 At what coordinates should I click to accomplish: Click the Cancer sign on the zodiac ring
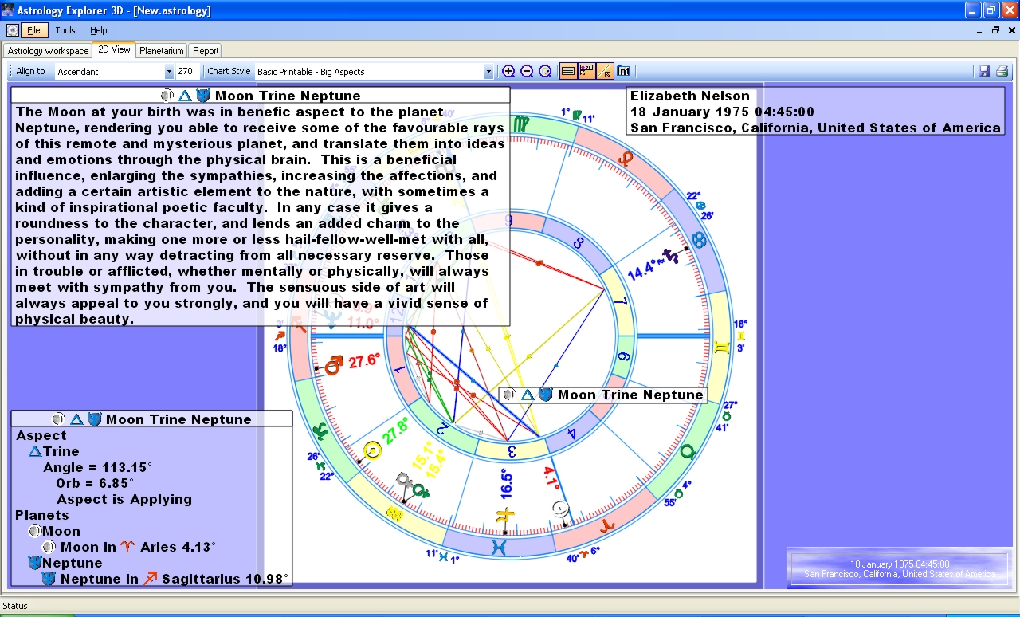[699, 239]
